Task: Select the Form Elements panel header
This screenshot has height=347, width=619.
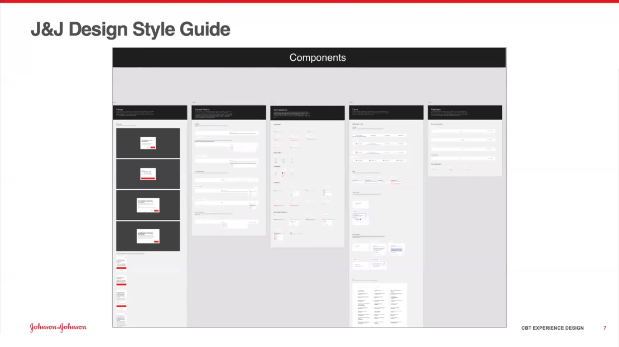Action: [308, 113]
